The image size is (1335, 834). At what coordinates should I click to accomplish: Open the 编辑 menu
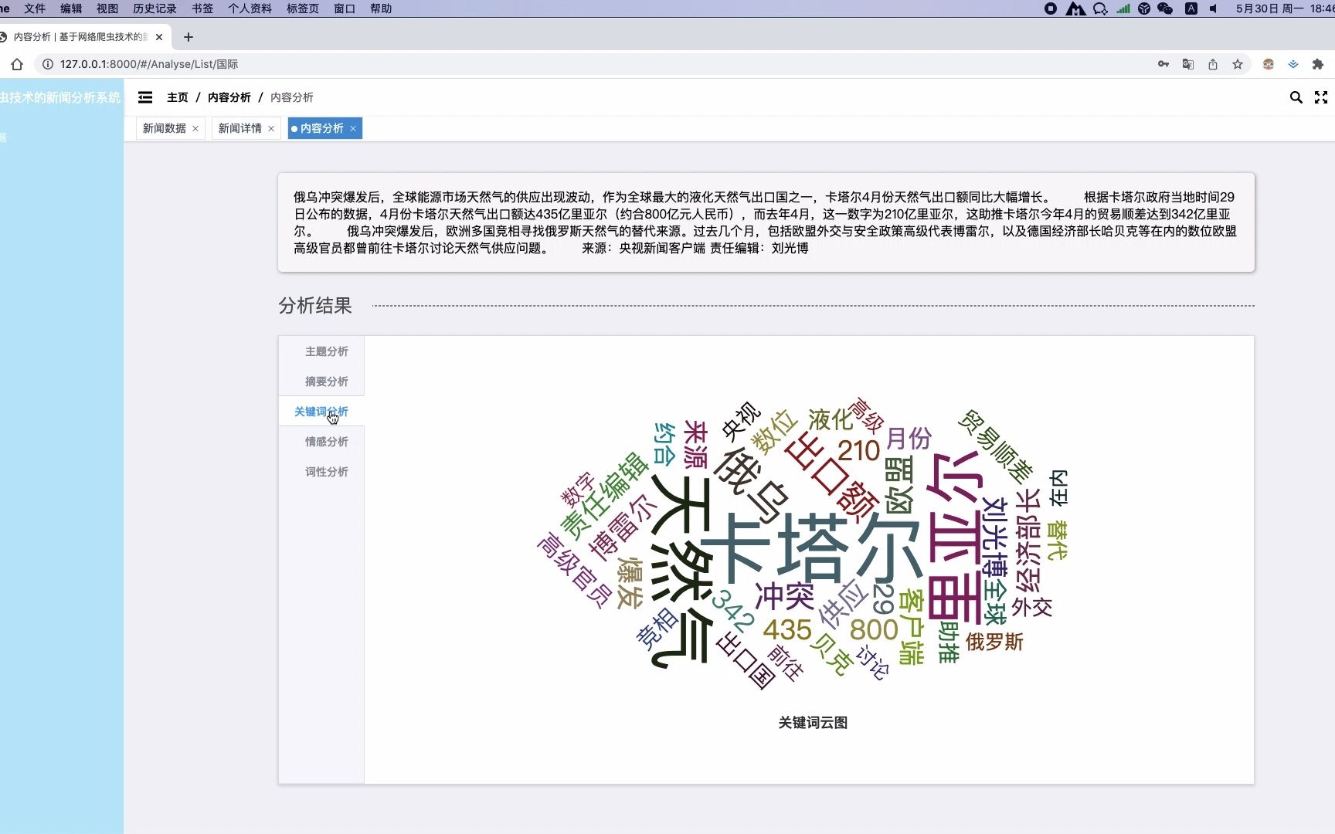tap(71, 8)
